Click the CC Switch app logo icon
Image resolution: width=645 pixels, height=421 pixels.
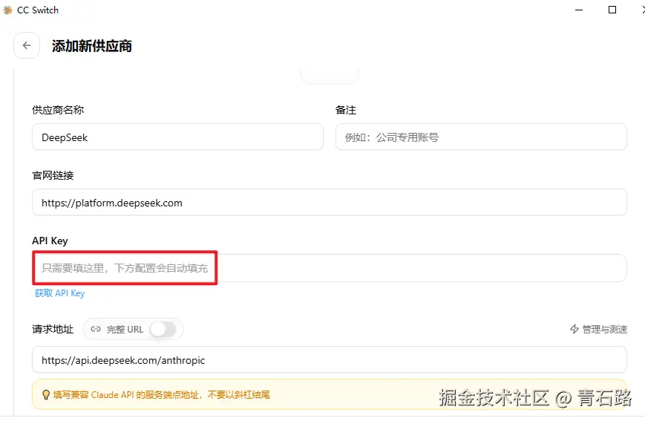tap(8, 10)
